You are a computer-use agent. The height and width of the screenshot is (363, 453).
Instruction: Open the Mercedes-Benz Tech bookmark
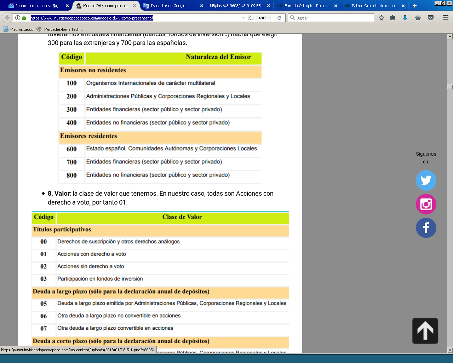(x=59, y=29)
